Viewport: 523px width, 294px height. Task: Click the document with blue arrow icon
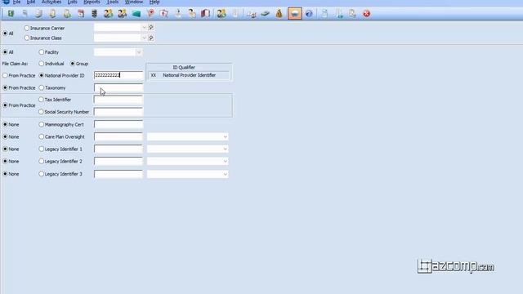(x=339, y=14)
